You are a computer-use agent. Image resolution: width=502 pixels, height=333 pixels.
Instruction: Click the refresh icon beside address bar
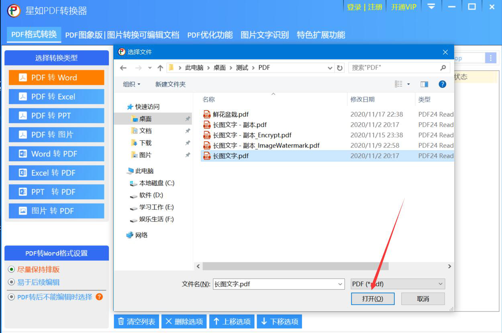tap(340, 68)
